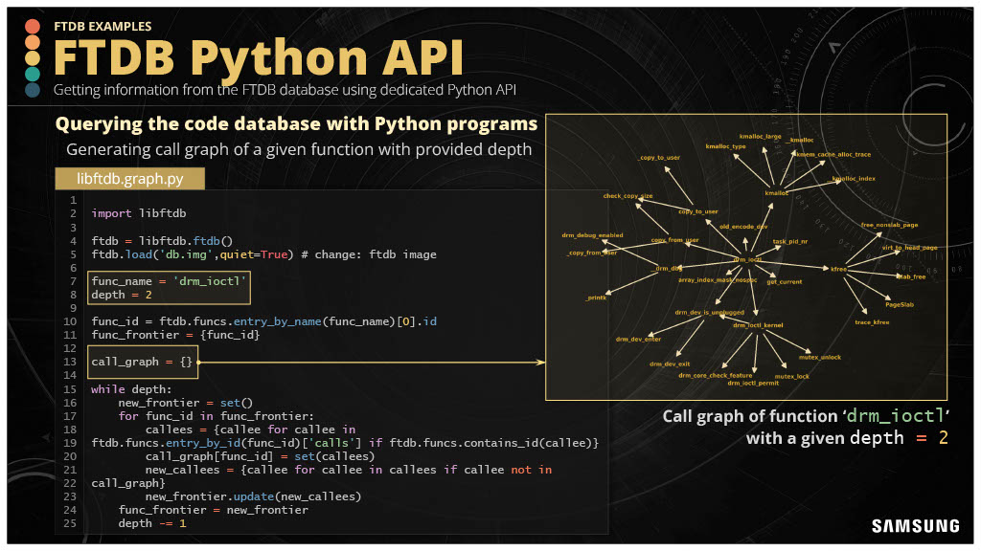Click the ftdb.load('db.img',quiet=True) code line

[263, 254]
